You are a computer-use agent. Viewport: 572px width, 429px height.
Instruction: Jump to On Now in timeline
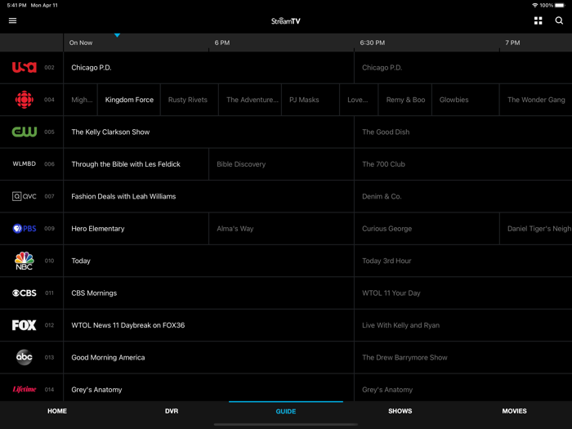coord(81,42)
